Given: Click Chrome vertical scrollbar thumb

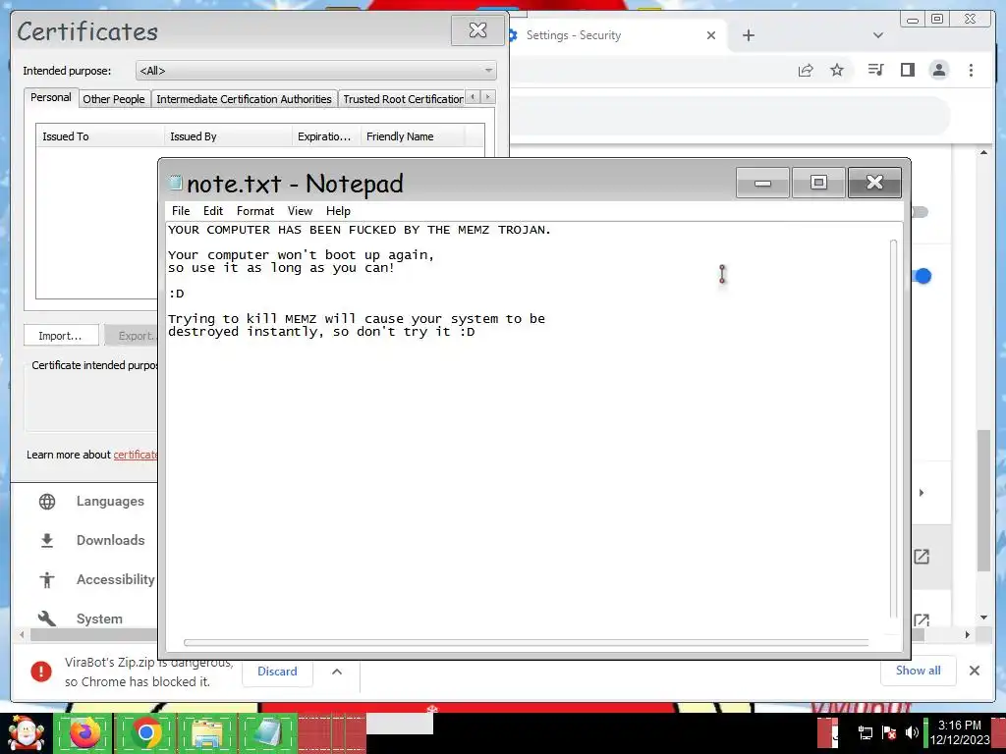Looking at the screenshot, I should click(x=983, y=500).
